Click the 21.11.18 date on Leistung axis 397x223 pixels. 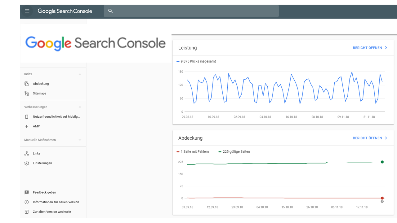coord(369,117)
